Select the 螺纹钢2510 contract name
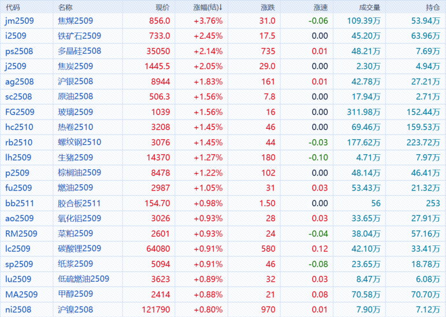 tap(79, 143)
